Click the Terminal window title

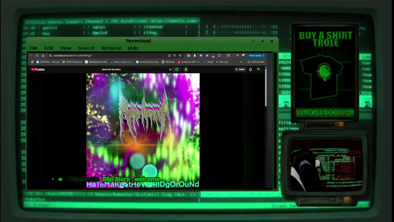tap(138, 41)
